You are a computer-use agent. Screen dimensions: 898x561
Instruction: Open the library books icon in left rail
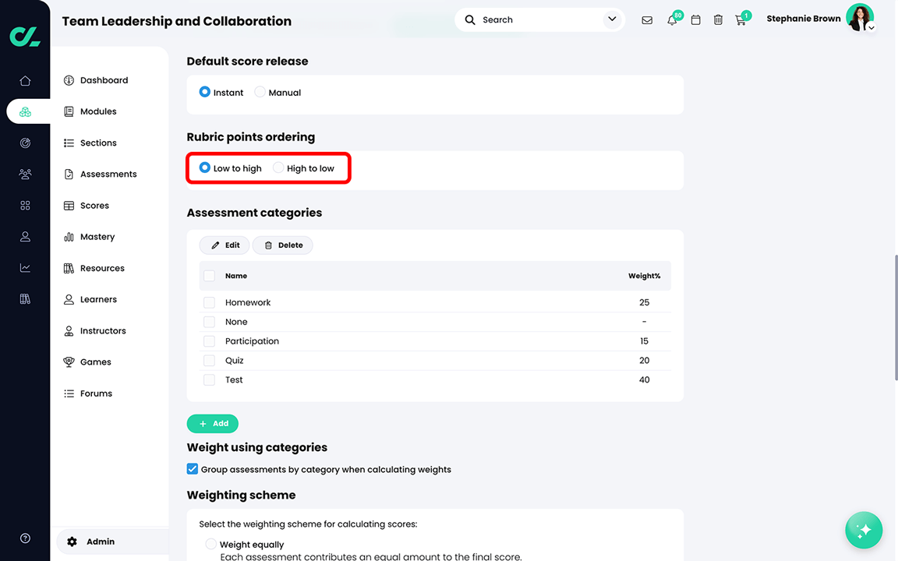(x=25, y=299)
